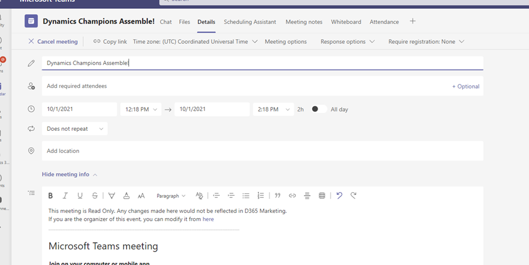Click the Cancel meeting button
Image resolution: width=529 pixels, height=265 pixels.
(x=53, y=42)
